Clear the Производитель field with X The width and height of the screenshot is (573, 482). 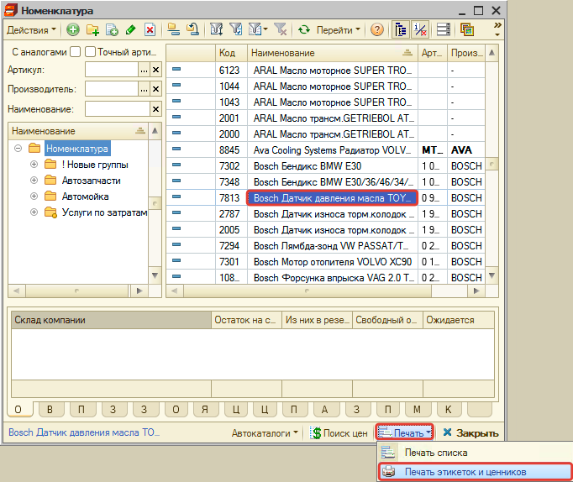pos(155,89)
